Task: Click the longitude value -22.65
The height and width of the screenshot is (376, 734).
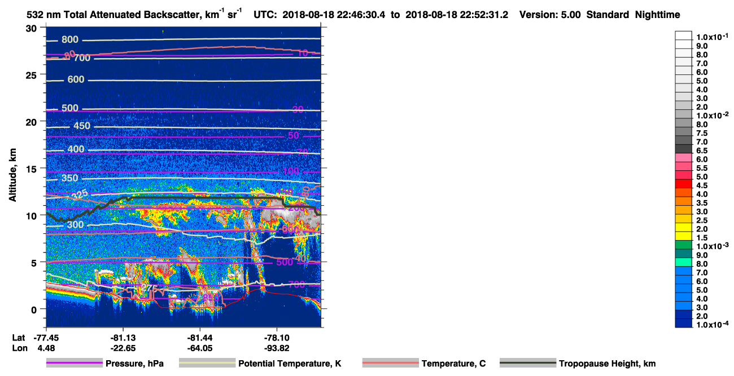Action: point(123,348)
